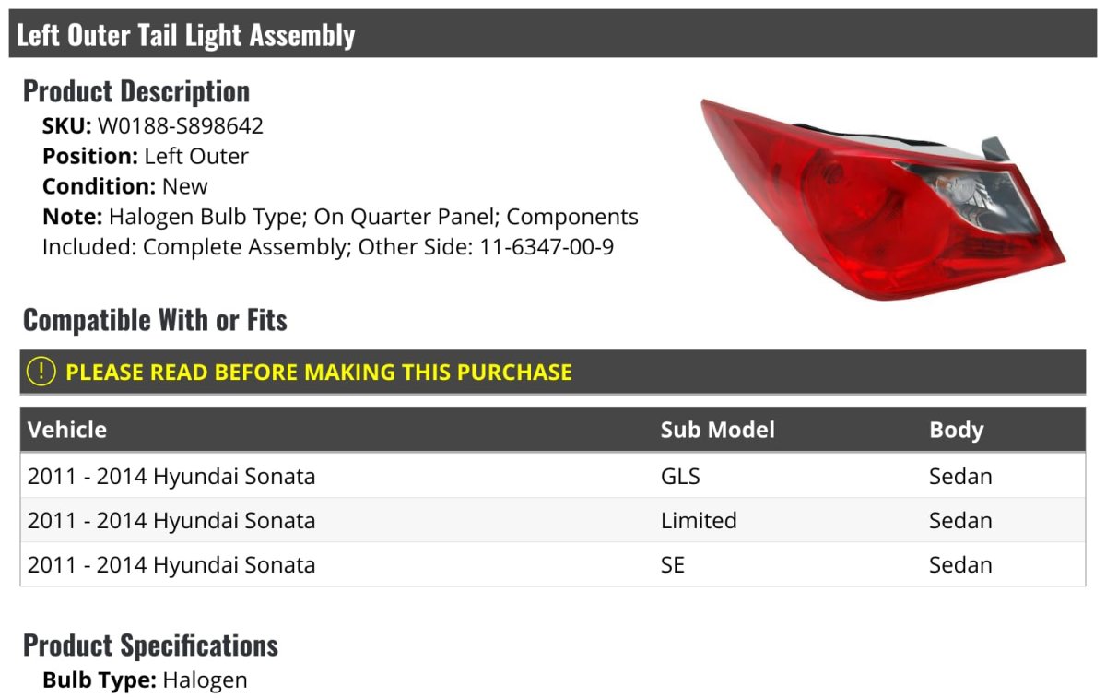Click the warning exclamation circle icon
1106x698 pixels.
point(41,372)
